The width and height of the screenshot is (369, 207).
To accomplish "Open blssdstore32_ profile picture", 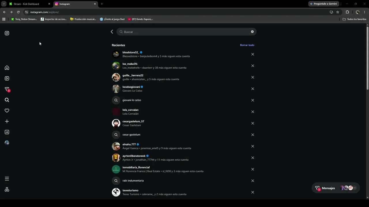I will [116, 54].
